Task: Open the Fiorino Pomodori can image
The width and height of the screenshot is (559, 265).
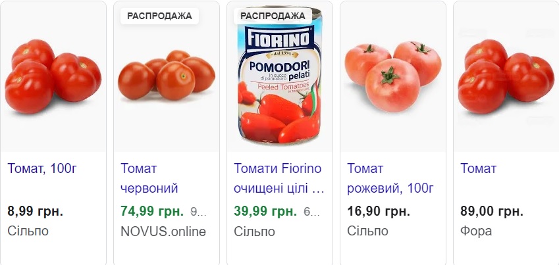Action: pyautogui.click(x=279, y=82)
